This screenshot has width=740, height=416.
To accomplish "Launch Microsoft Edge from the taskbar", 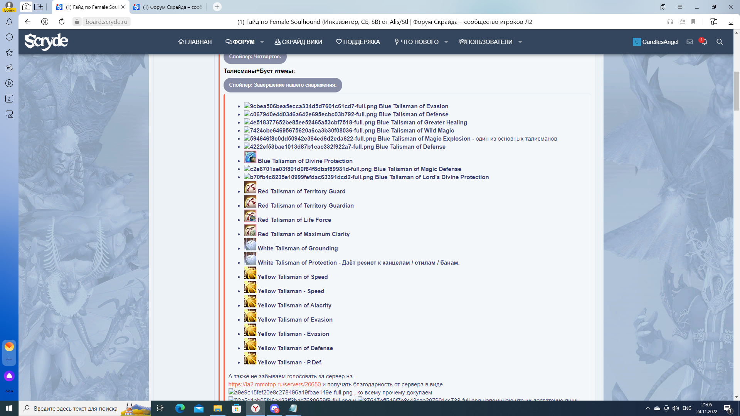I will click(x=180, y=408).
